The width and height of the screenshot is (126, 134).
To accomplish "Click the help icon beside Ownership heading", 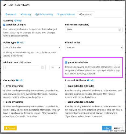I will [17, 80].
